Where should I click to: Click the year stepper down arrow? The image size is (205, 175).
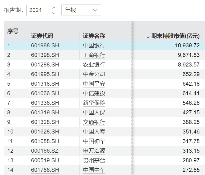coord(54,12)
